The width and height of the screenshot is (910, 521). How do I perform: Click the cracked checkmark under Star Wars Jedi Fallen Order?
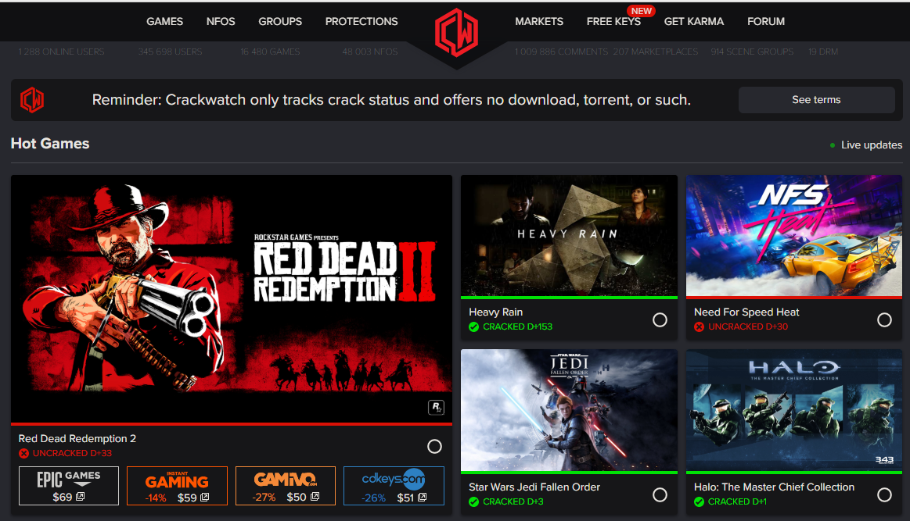473,502
